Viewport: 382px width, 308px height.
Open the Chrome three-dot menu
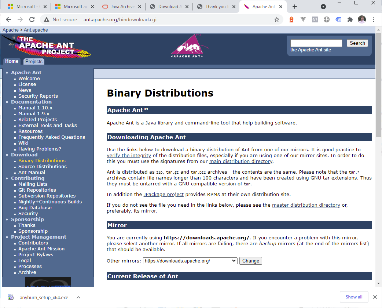click(374, 19)
